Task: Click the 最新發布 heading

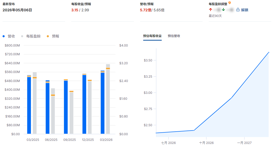Action: pyautogui.click(x=9, y=4)
